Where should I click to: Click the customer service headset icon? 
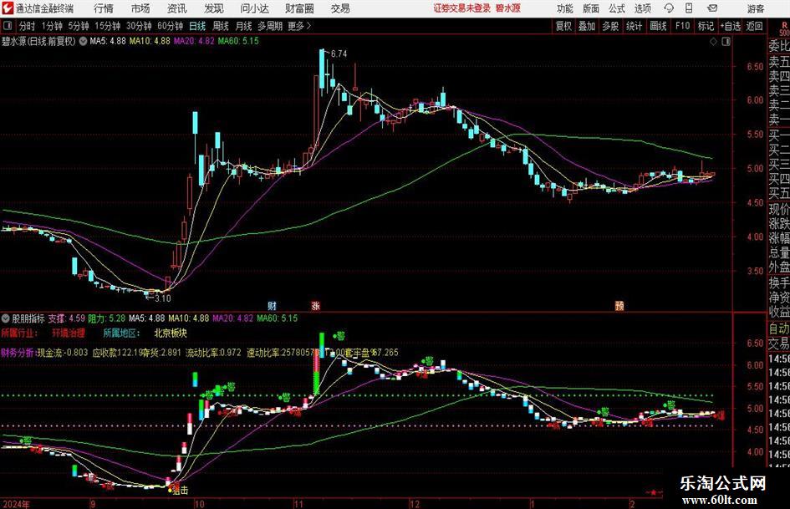coord(669,8)
